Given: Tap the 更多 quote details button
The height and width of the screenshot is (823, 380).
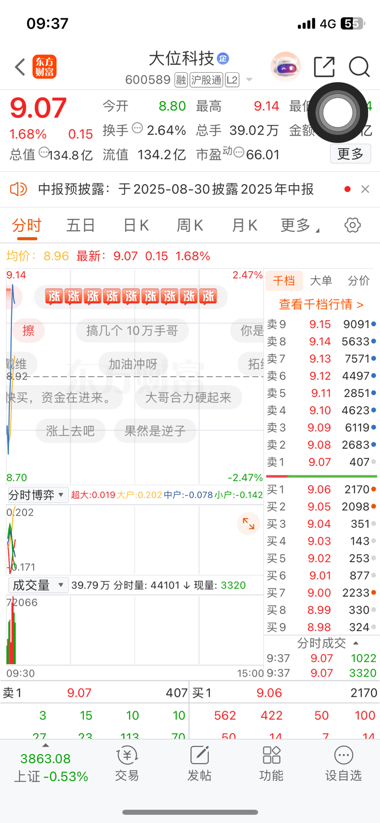Looking at the screenshot, I should click(x=350, y=154).
